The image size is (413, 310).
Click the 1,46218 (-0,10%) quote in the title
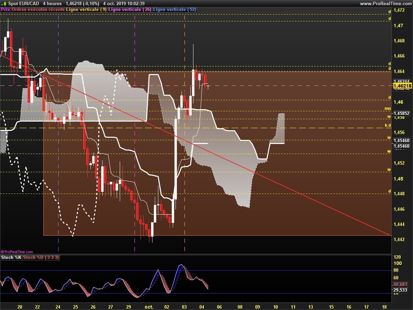pos(83,3)
